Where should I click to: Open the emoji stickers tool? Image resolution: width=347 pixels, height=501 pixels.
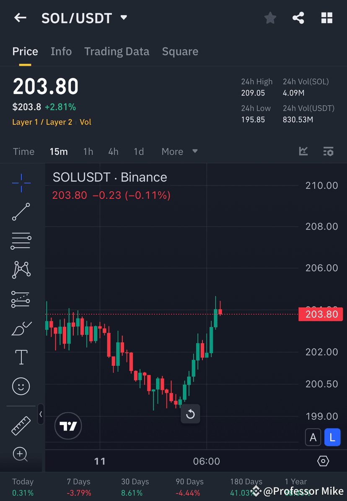(x=21, y=386)
